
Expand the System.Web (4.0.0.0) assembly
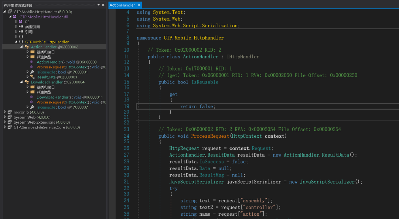coord(4,117)
